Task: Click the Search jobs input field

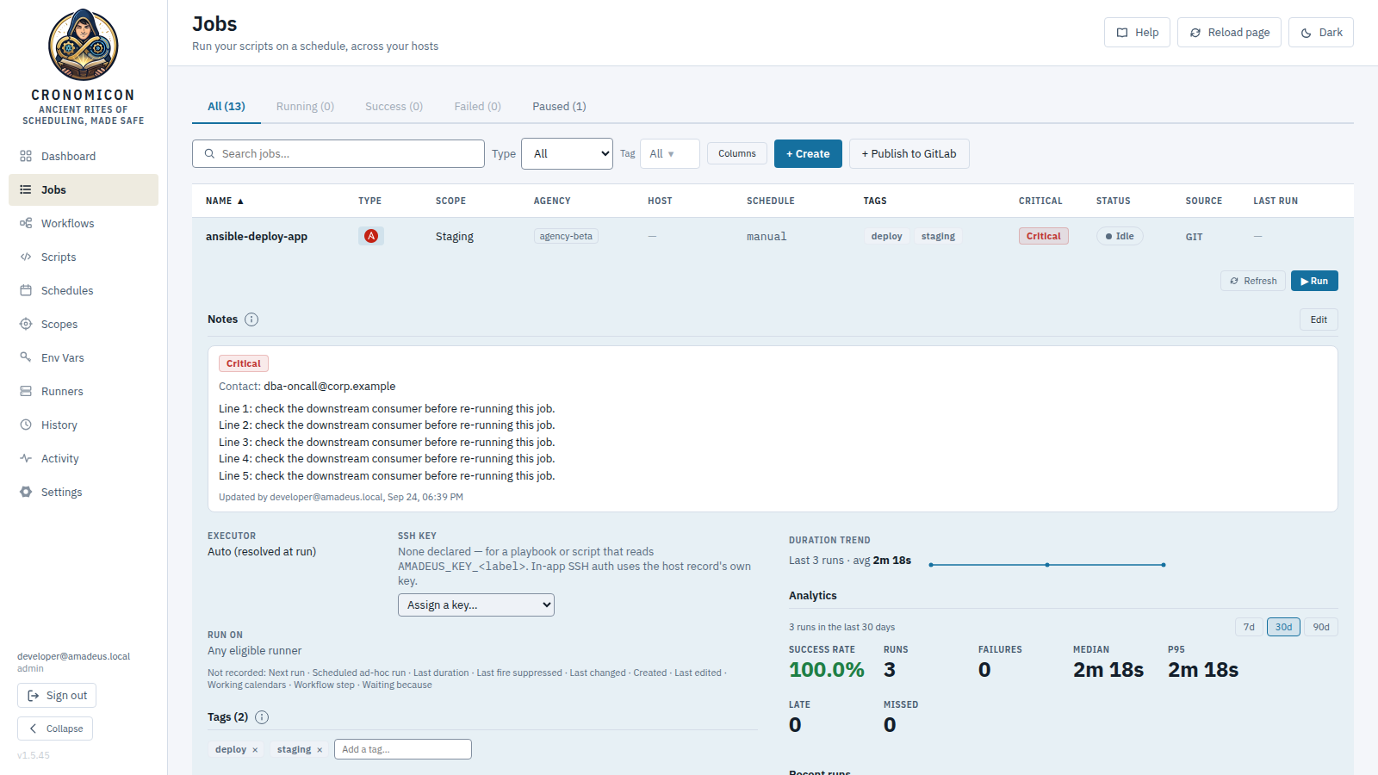Action: click(x=338, y=154)
